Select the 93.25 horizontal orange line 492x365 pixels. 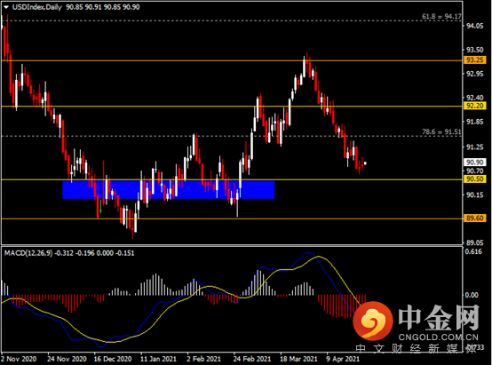pos(232,60)
